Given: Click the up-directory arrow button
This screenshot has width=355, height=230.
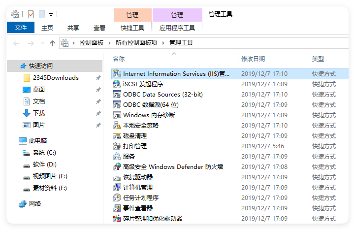Looking at the screenshot, I should 53,43.
